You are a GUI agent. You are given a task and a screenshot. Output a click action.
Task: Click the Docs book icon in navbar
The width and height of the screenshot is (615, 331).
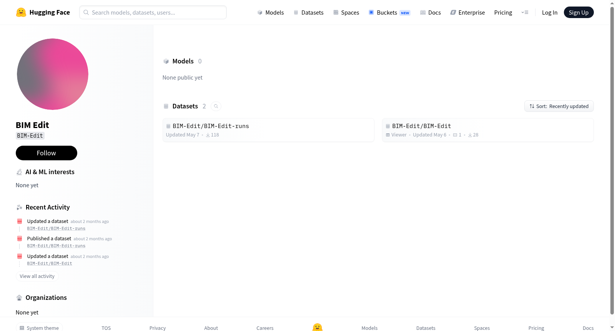click(x=423, y=13)
